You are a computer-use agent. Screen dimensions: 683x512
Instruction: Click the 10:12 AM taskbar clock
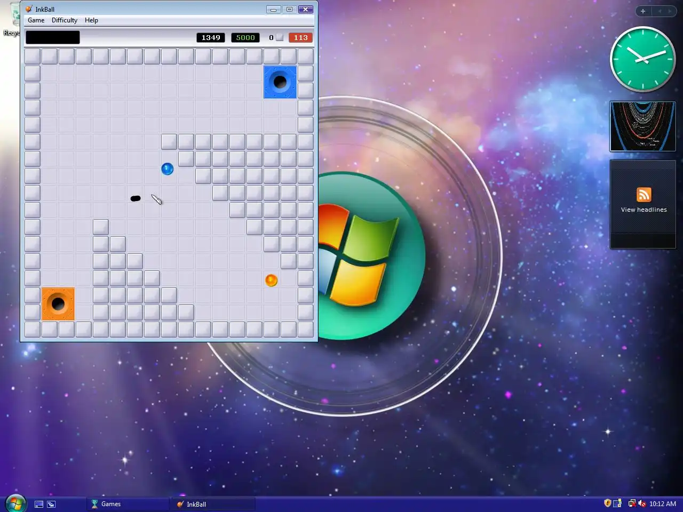(663, 504)
